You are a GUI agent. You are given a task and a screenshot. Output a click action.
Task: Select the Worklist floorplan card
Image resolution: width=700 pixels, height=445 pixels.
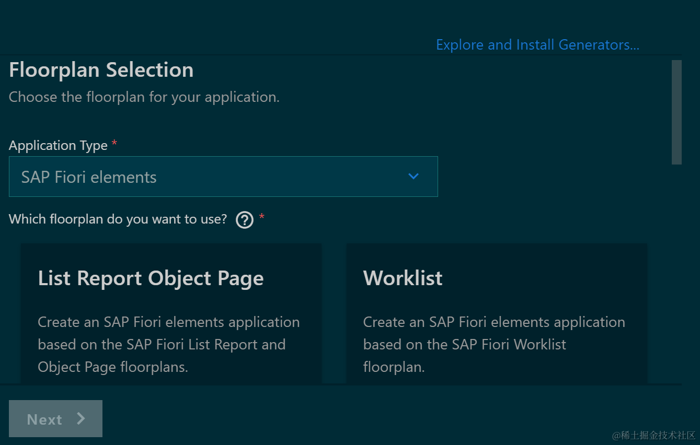click(497, 313)
